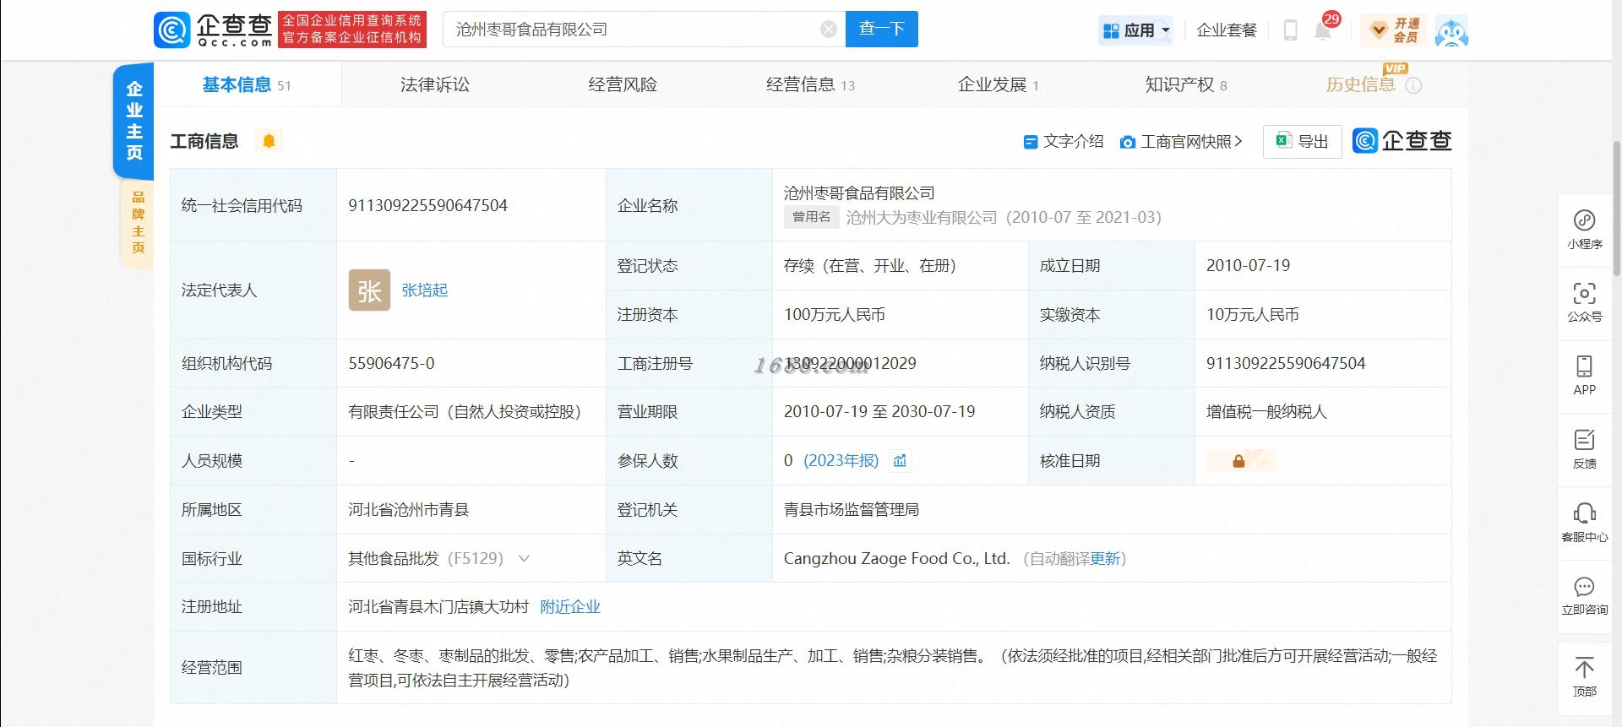1622x727 pixels.
Task: Click the info icon beside 历史信息
Action: pyautogui.click(x=1413, y=85)
